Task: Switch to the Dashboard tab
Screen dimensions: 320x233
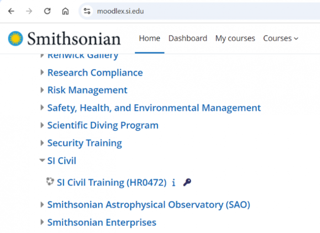Action: coord(188,38)
